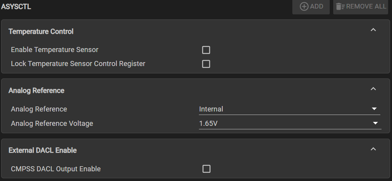392x181 pixels.
Task: Check Lock Temperature Sensor Control Register
Action: pos(206,64)
